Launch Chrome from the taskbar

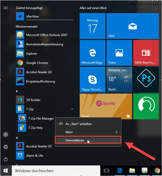click(x=157, y=171)
